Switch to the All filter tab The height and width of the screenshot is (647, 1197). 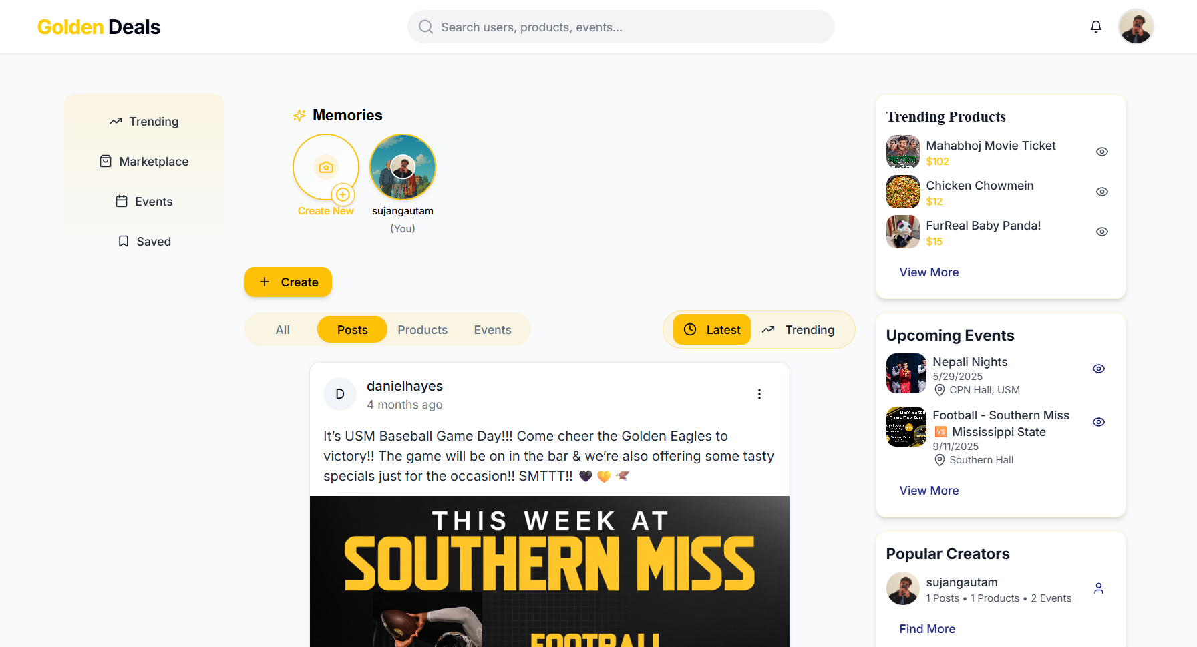tap(283, 330)
